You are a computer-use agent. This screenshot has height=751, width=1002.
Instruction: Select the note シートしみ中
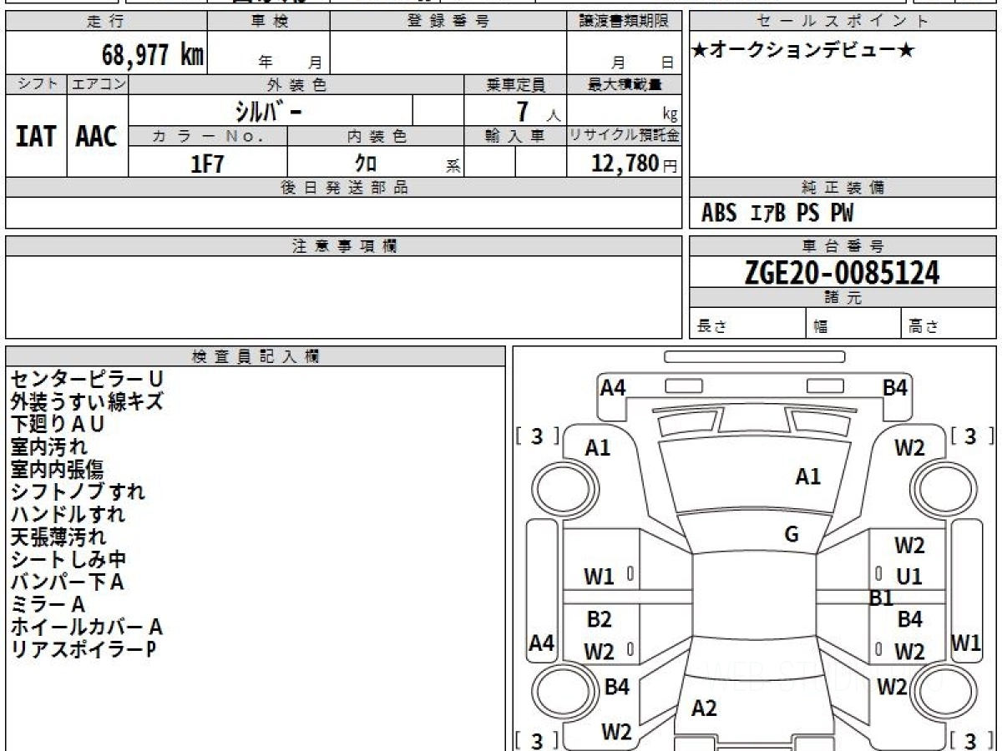click(68, 560)
